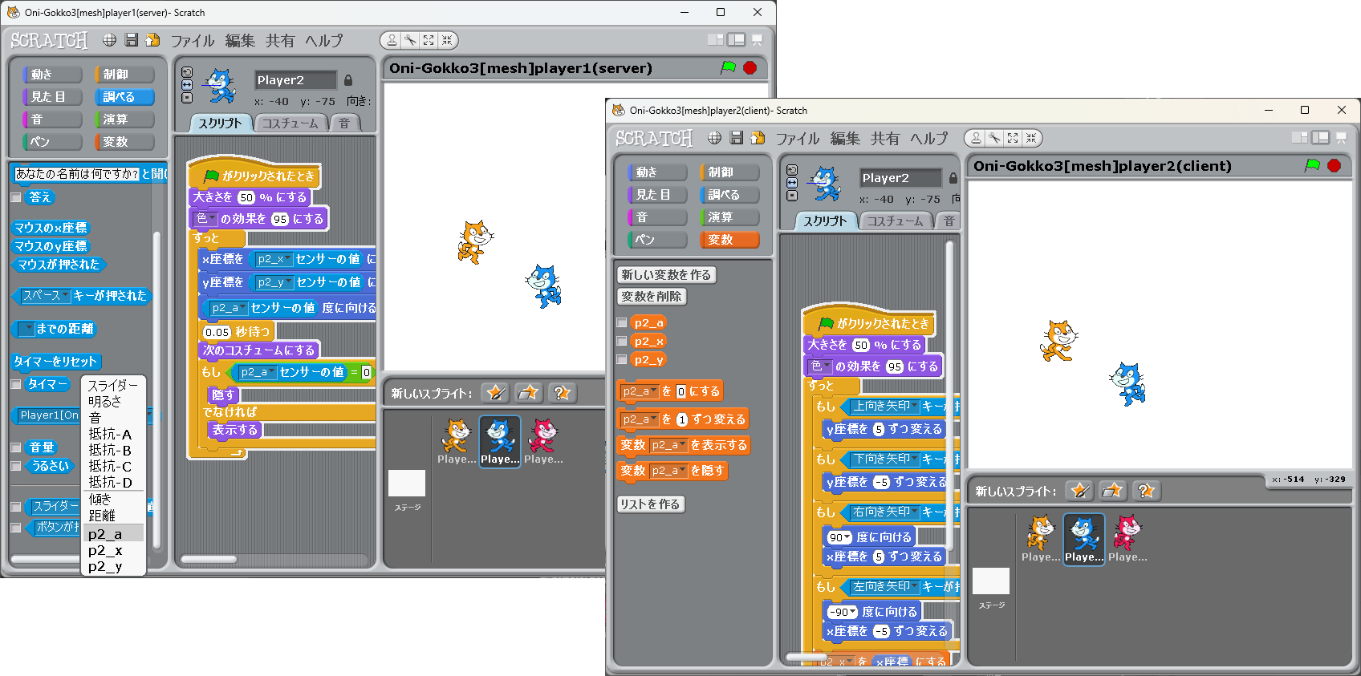This screenshot has width=1361, height=676.
Task: Switch to コスチューム tab in server window
Action: [x=290, y=123]
